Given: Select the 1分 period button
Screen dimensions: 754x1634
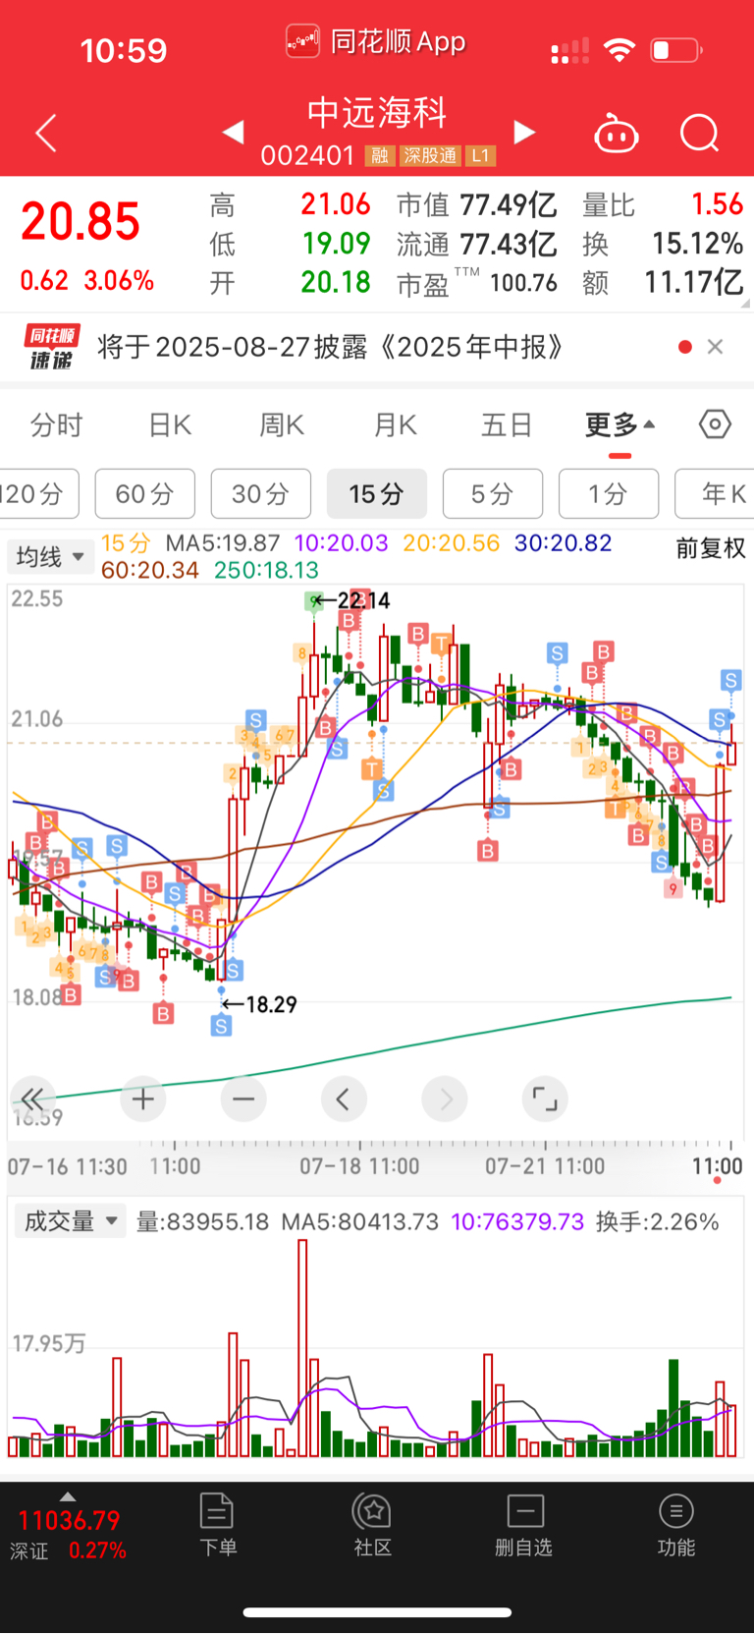Looking at the screenshot, I should [609, 493].
